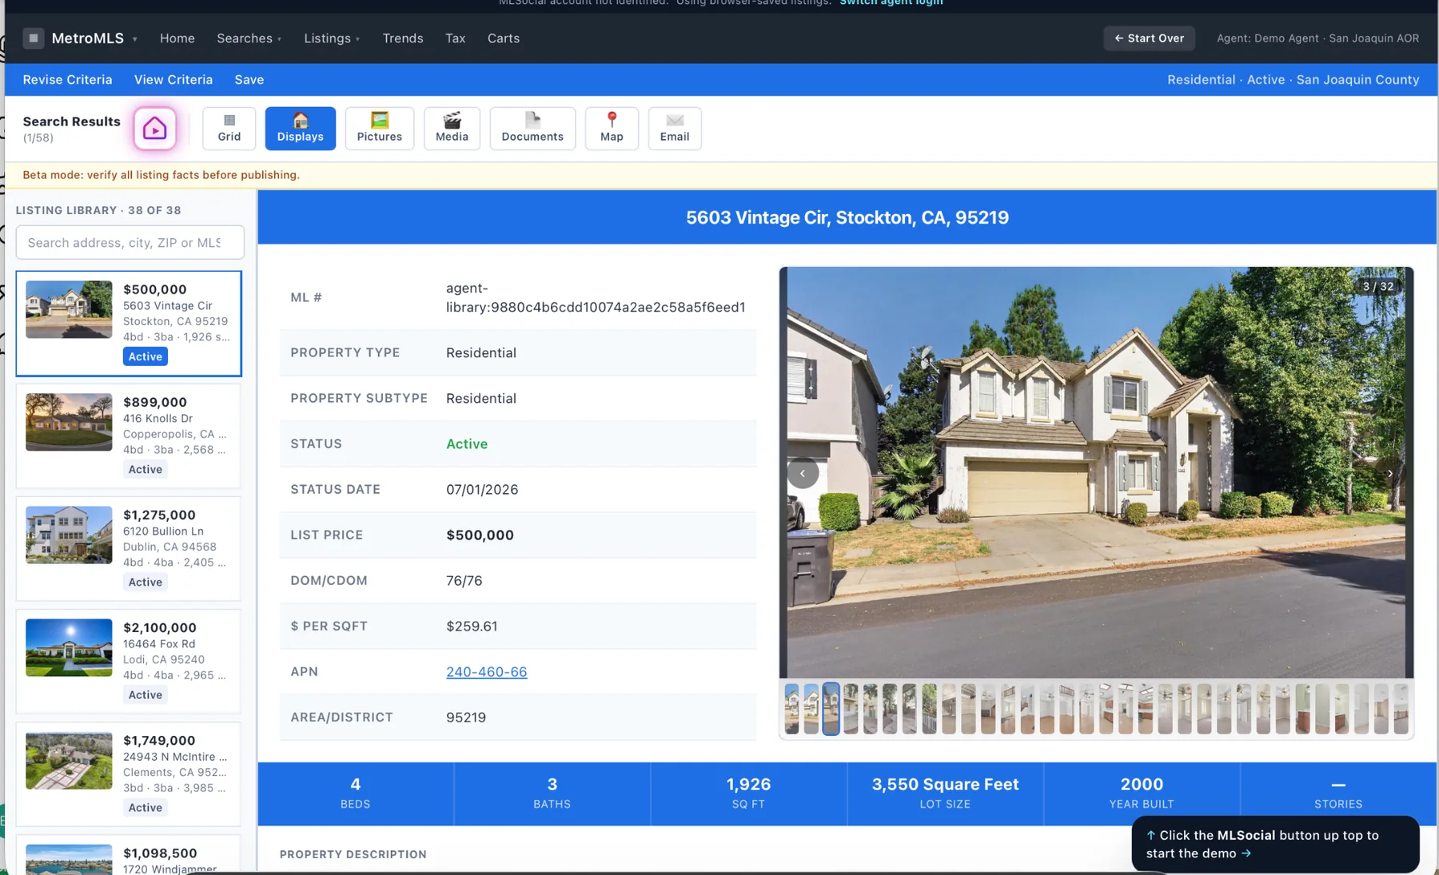Go to the Home menu item
1439x875 pixels.
pos(177,38)
